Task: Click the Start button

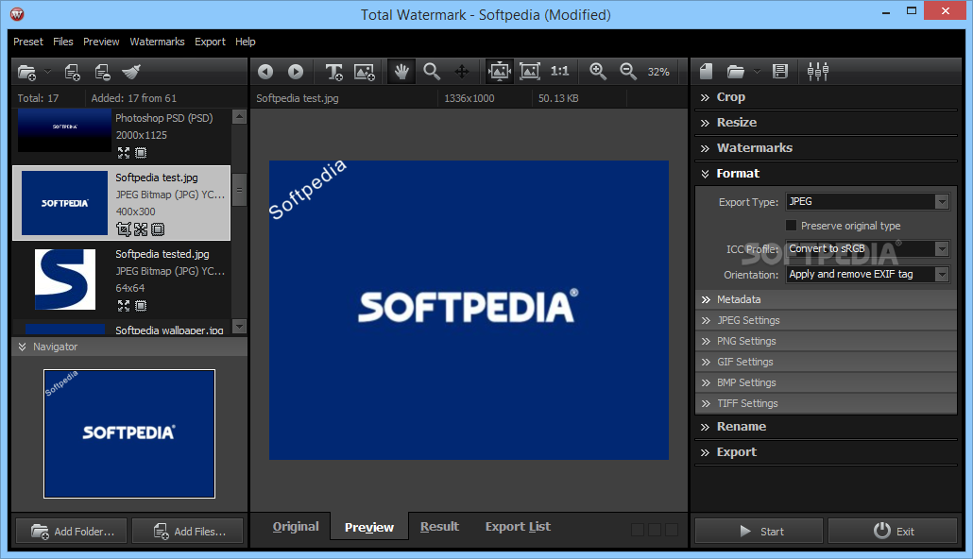Action: tap(759, 532)
